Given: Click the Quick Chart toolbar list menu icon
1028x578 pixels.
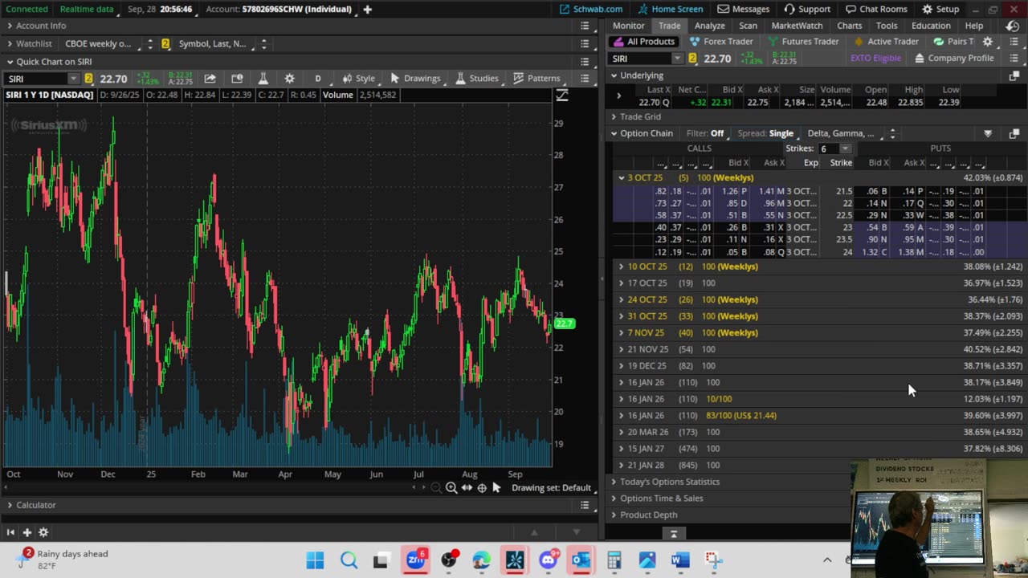Looking at the screenshot, I should [x=585, y=79].
